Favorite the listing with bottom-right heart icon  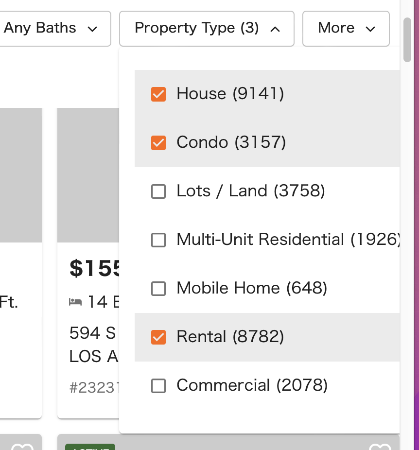(380, 447)
